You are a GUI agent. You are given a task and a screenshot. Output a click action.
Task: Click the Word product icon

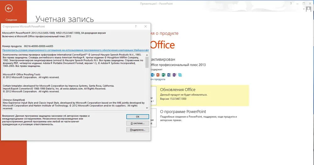click(169, 75)
